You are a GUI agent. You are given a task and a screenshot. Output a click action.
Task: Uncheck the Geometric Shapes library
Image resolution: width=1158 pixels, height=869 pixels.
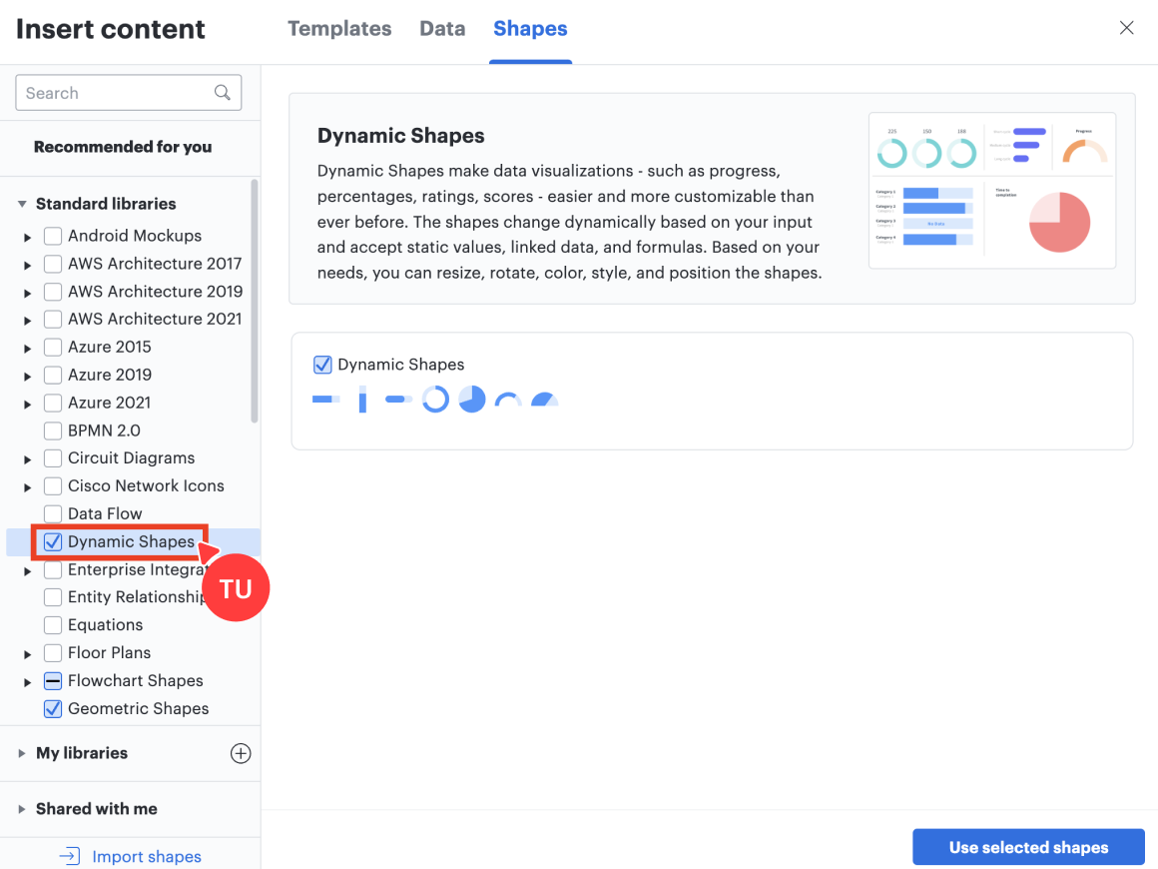click(x=54, y=708)
